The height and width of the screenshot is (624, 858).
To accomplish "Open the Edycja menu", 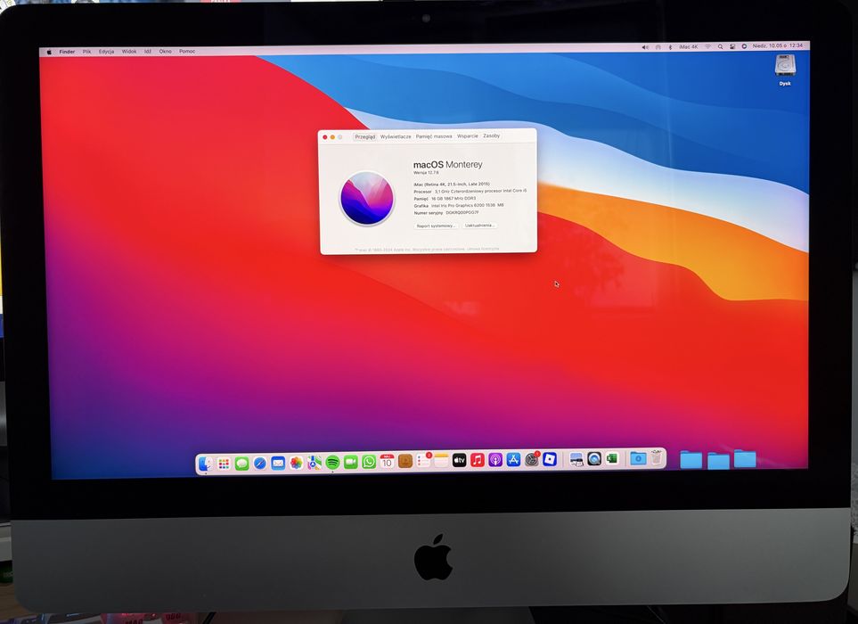I will click(106, 52).
